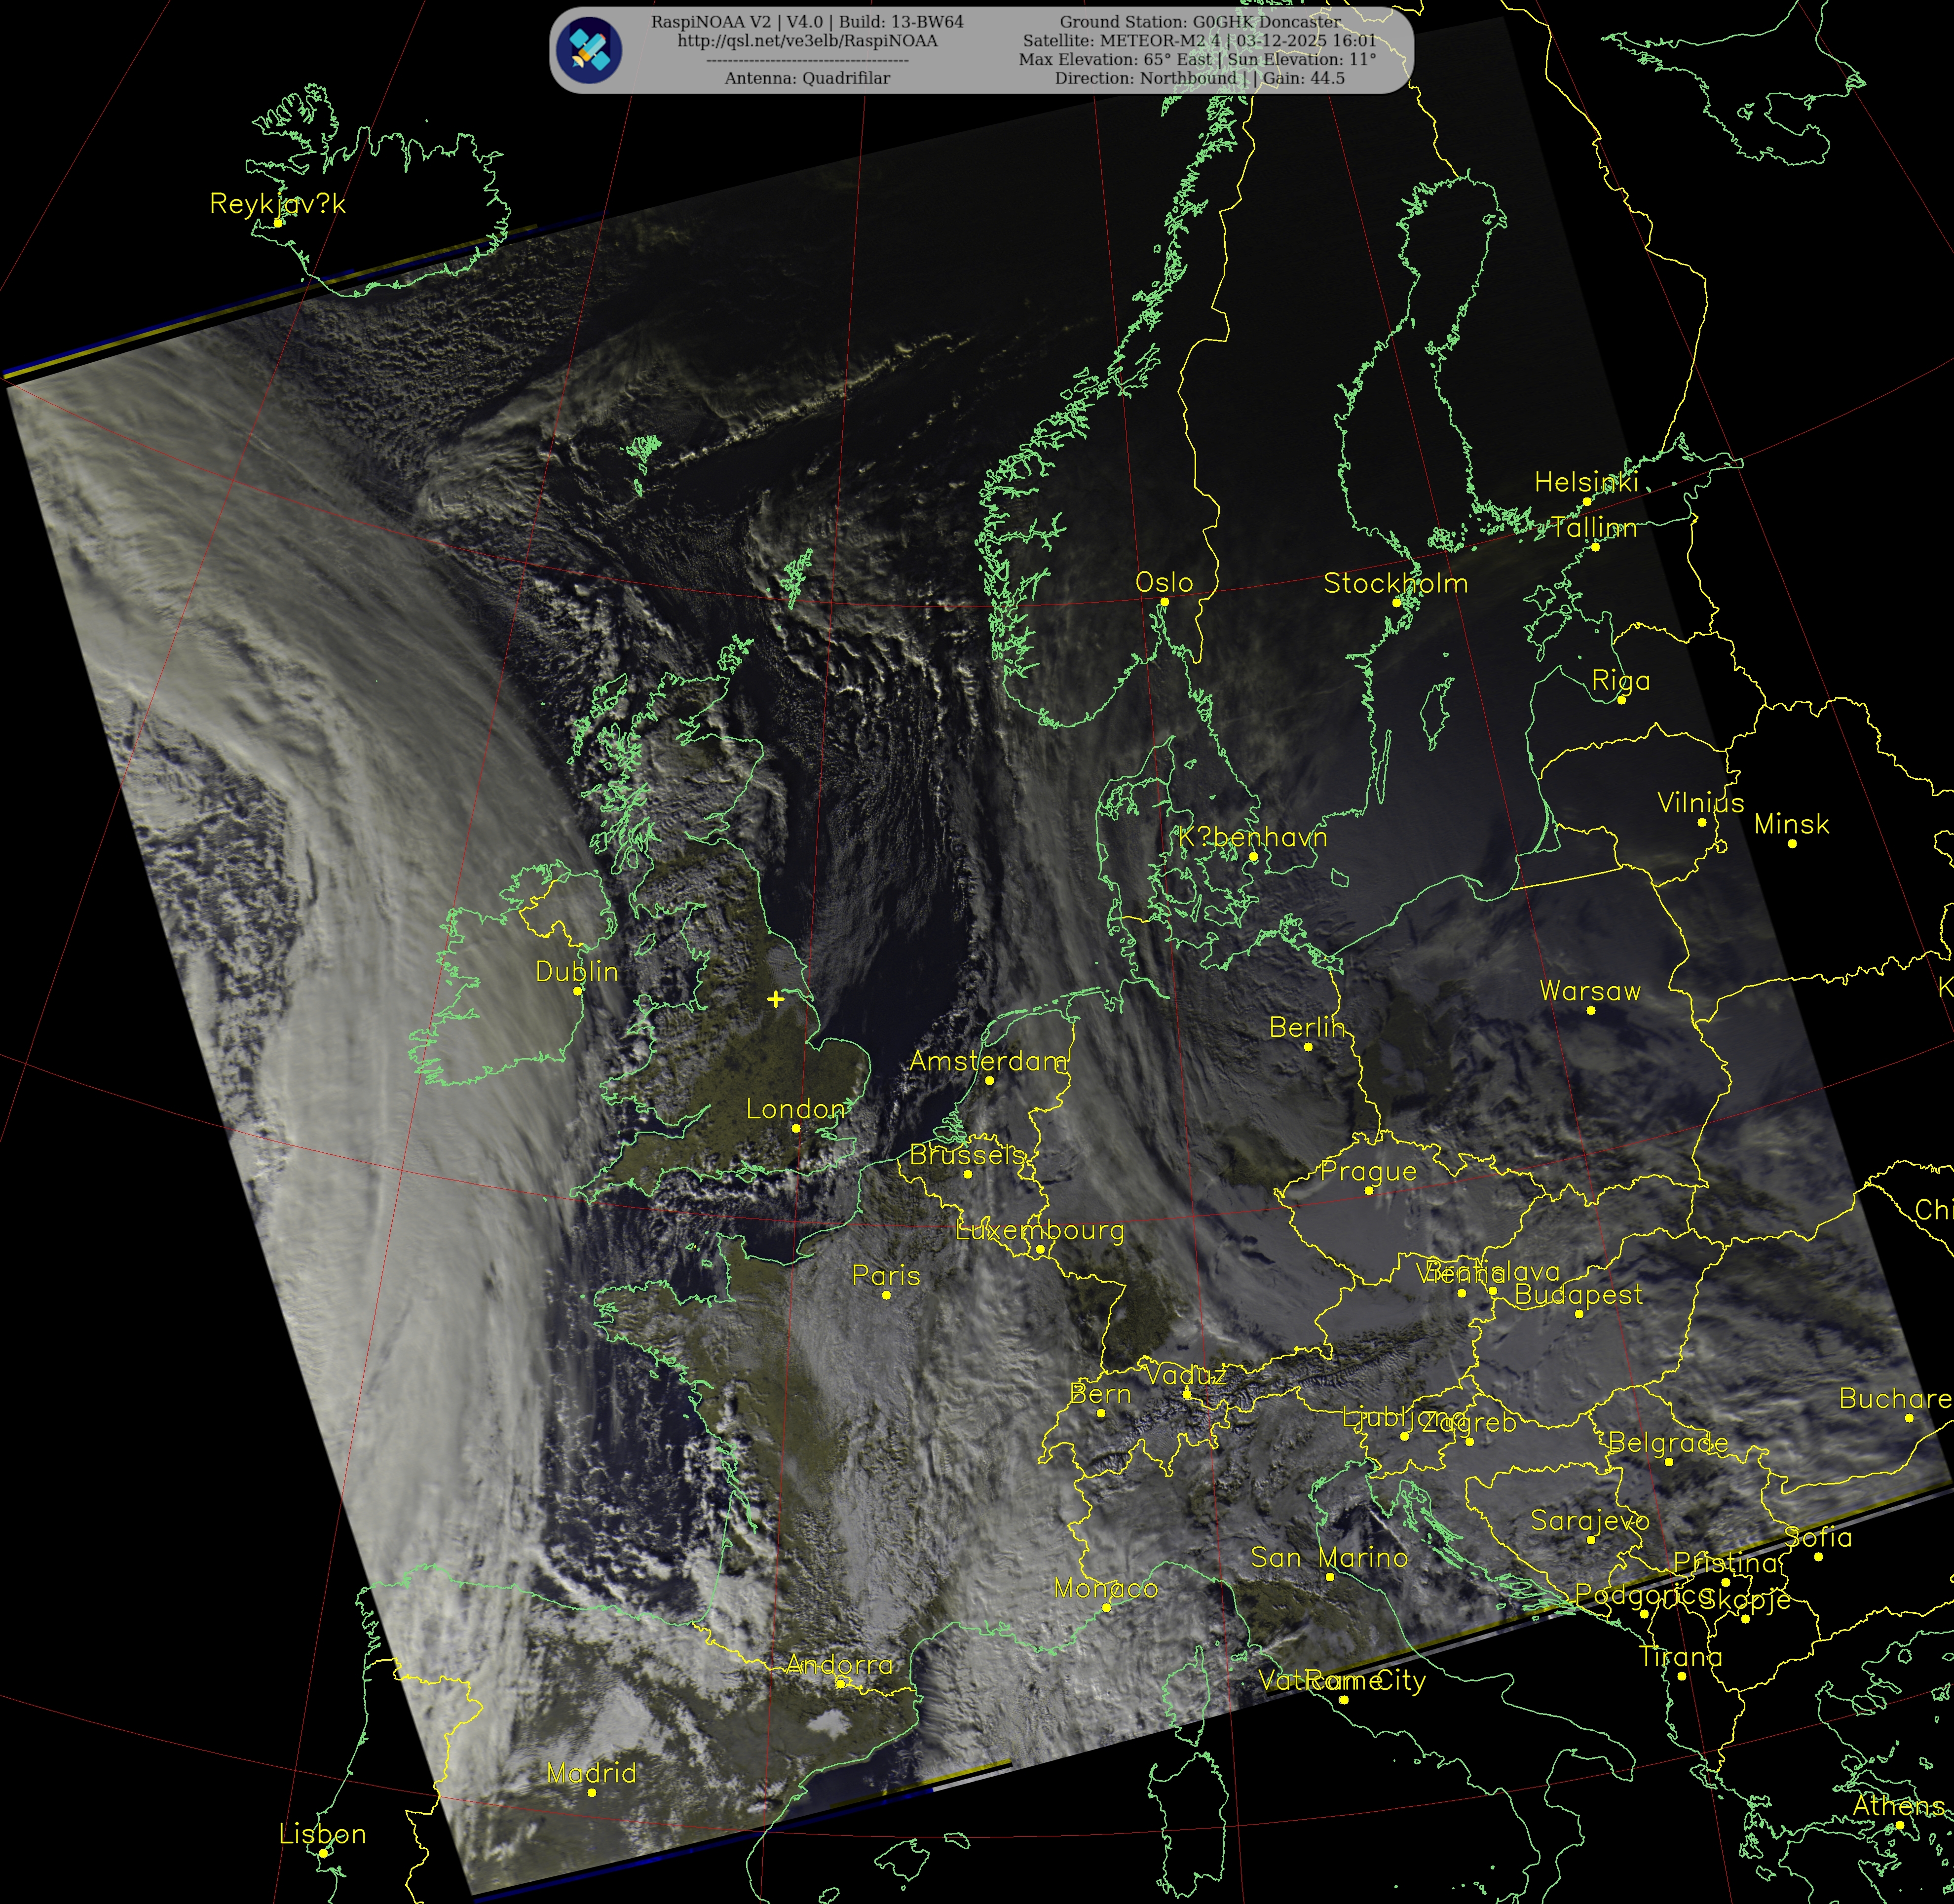Click the Amsterdam city label

(988, 1061)
